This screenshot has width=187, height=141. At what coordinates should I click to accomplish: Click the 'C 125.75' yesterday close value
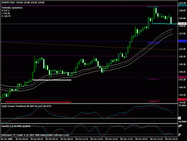pyautogui.click(x=6, y=16)
